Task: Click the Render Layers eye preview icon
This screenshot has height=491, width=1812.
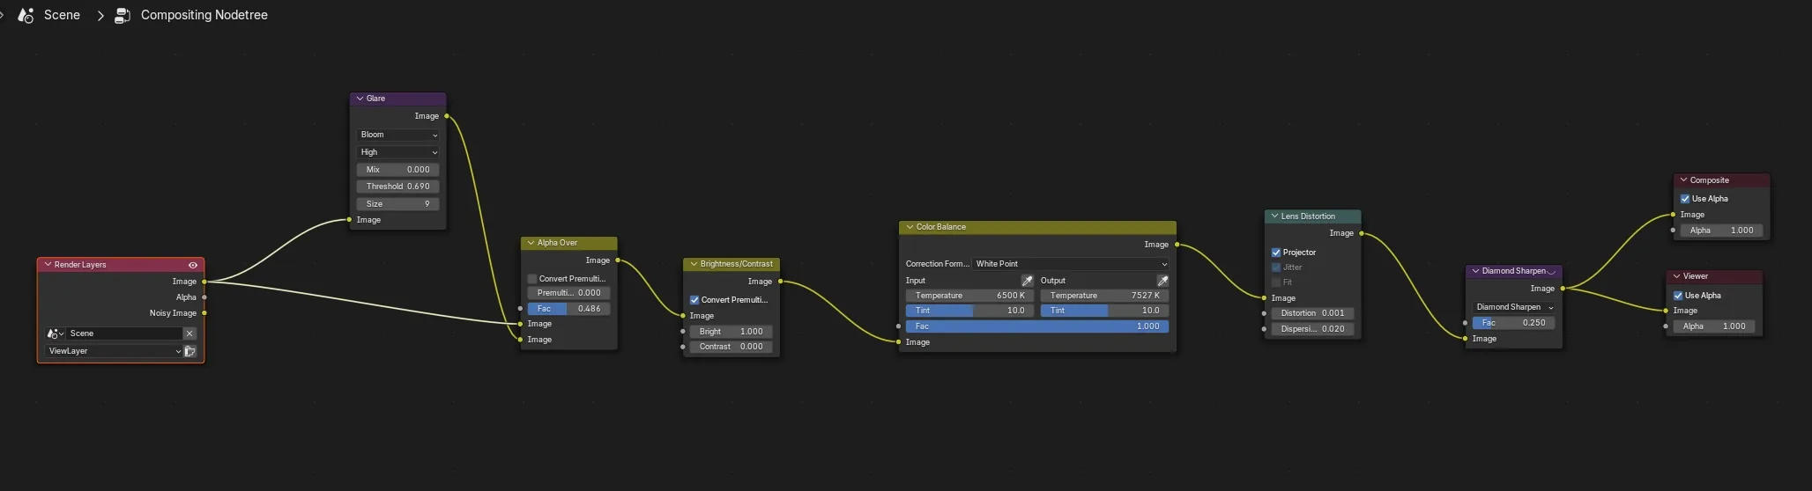Action: pos(193,265)
